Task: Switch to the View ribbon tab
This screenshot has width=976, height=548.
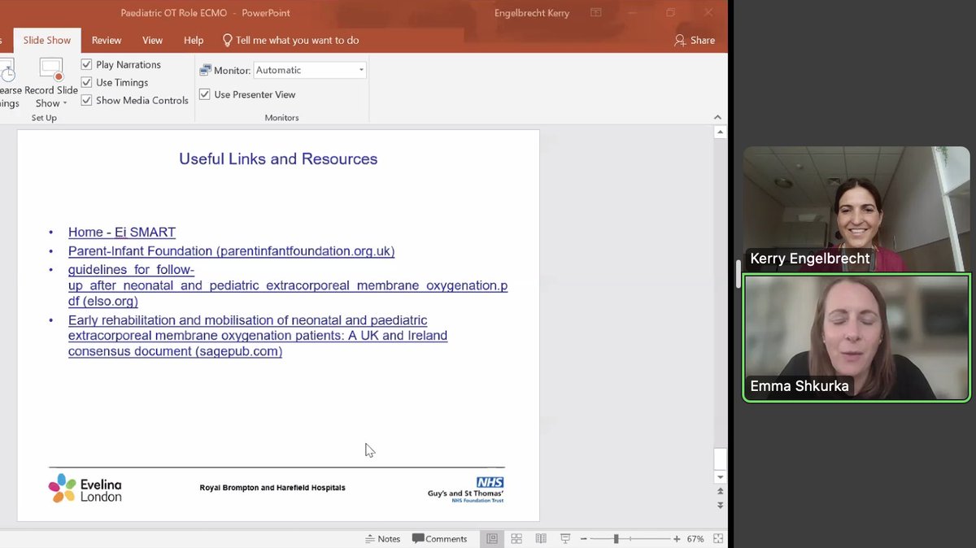Action: click(152, 40)
